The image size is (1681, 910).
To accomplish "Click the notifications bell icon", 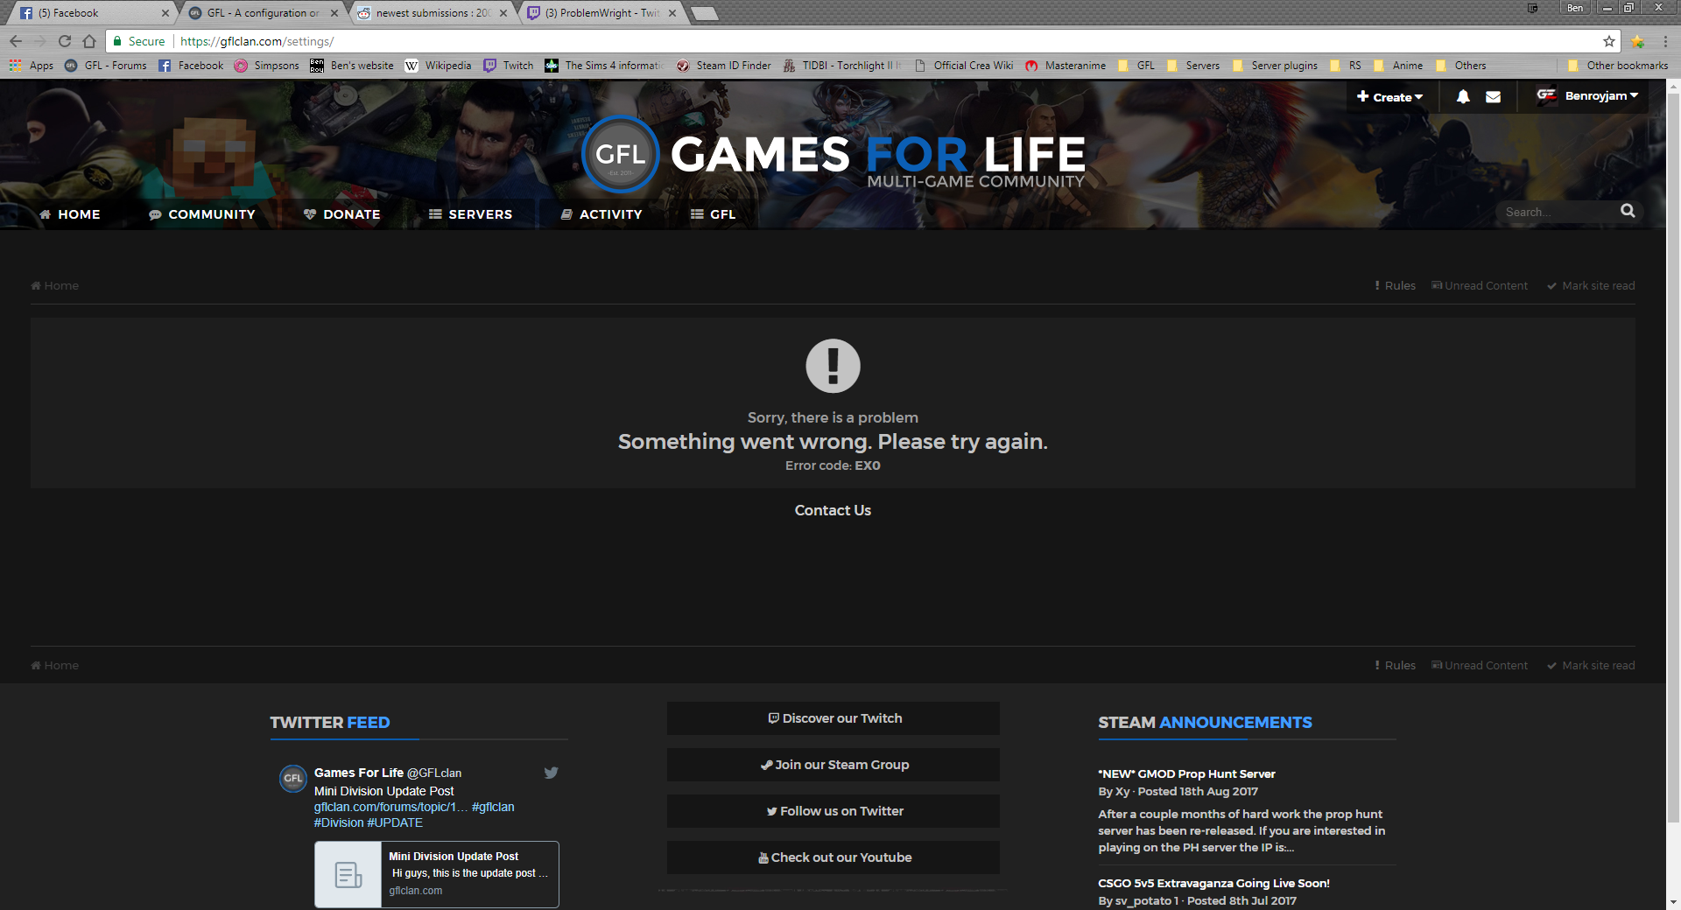I will (x=1463, y=97).
